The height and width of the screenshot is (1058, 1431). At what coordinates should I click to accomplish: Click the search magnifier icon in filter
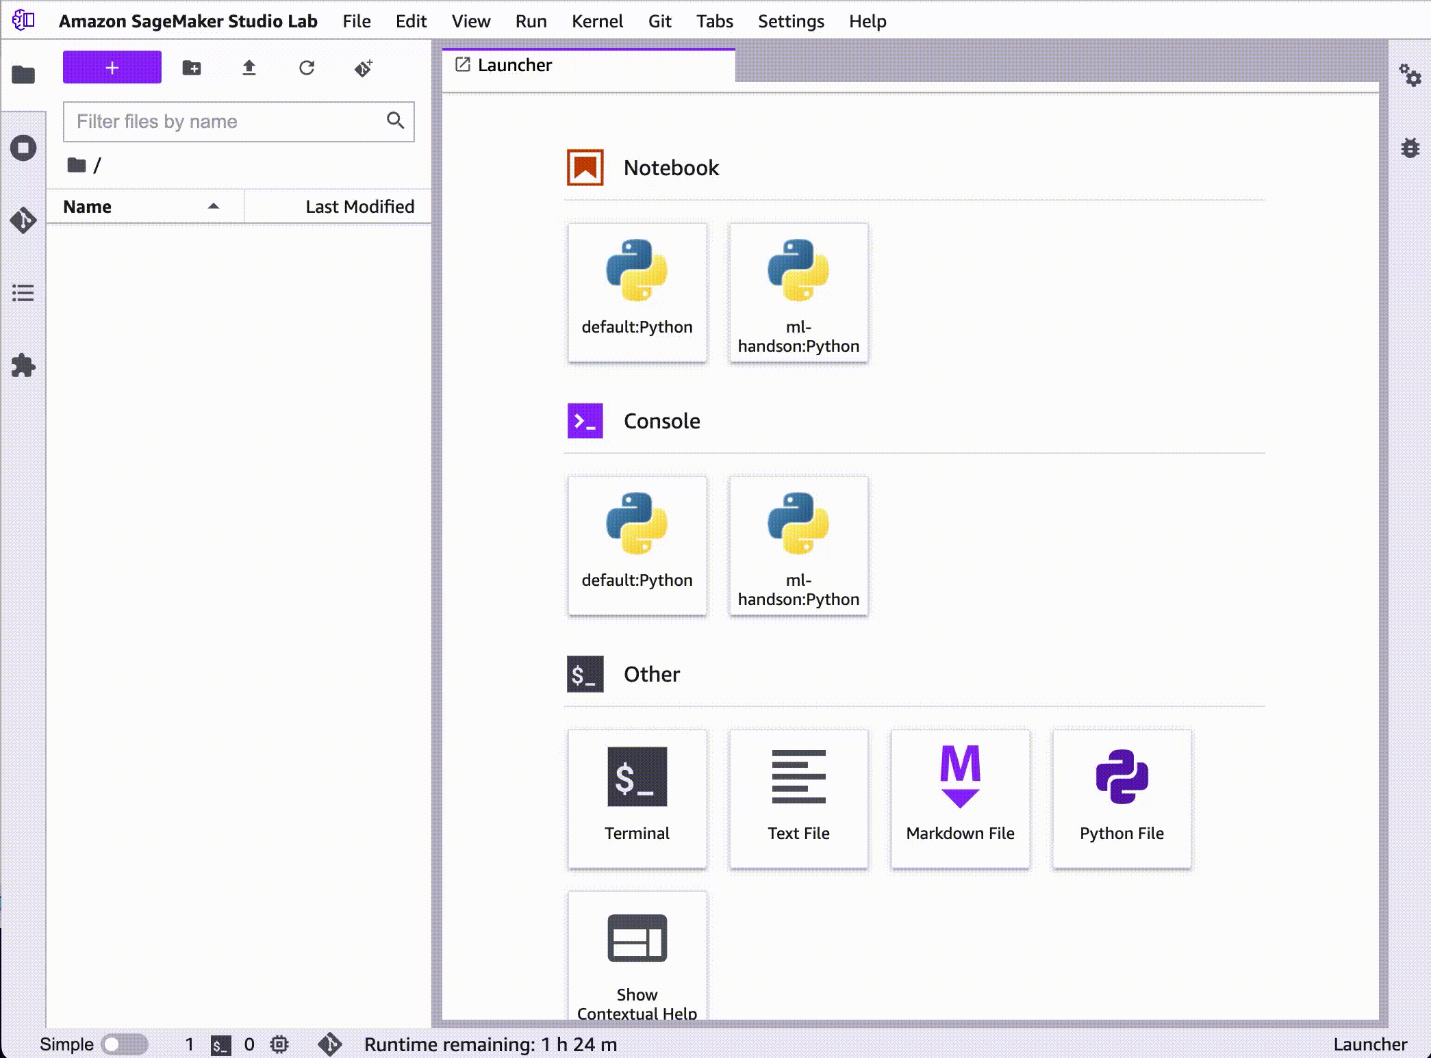coord(396,120)
